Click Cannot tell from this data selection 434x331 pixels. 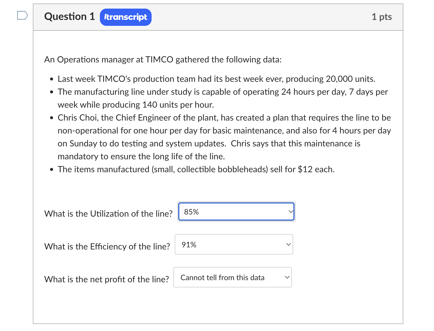point(222,277)
